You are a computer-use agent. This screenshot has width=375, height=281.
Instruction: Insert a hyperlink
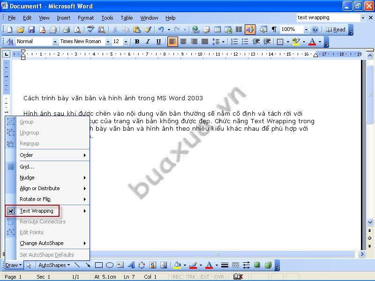click(x=195, y=30)
